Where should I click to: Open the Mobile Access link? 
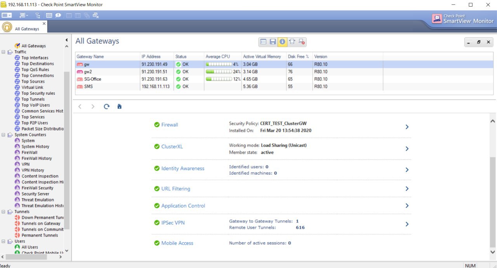point(177,243)
